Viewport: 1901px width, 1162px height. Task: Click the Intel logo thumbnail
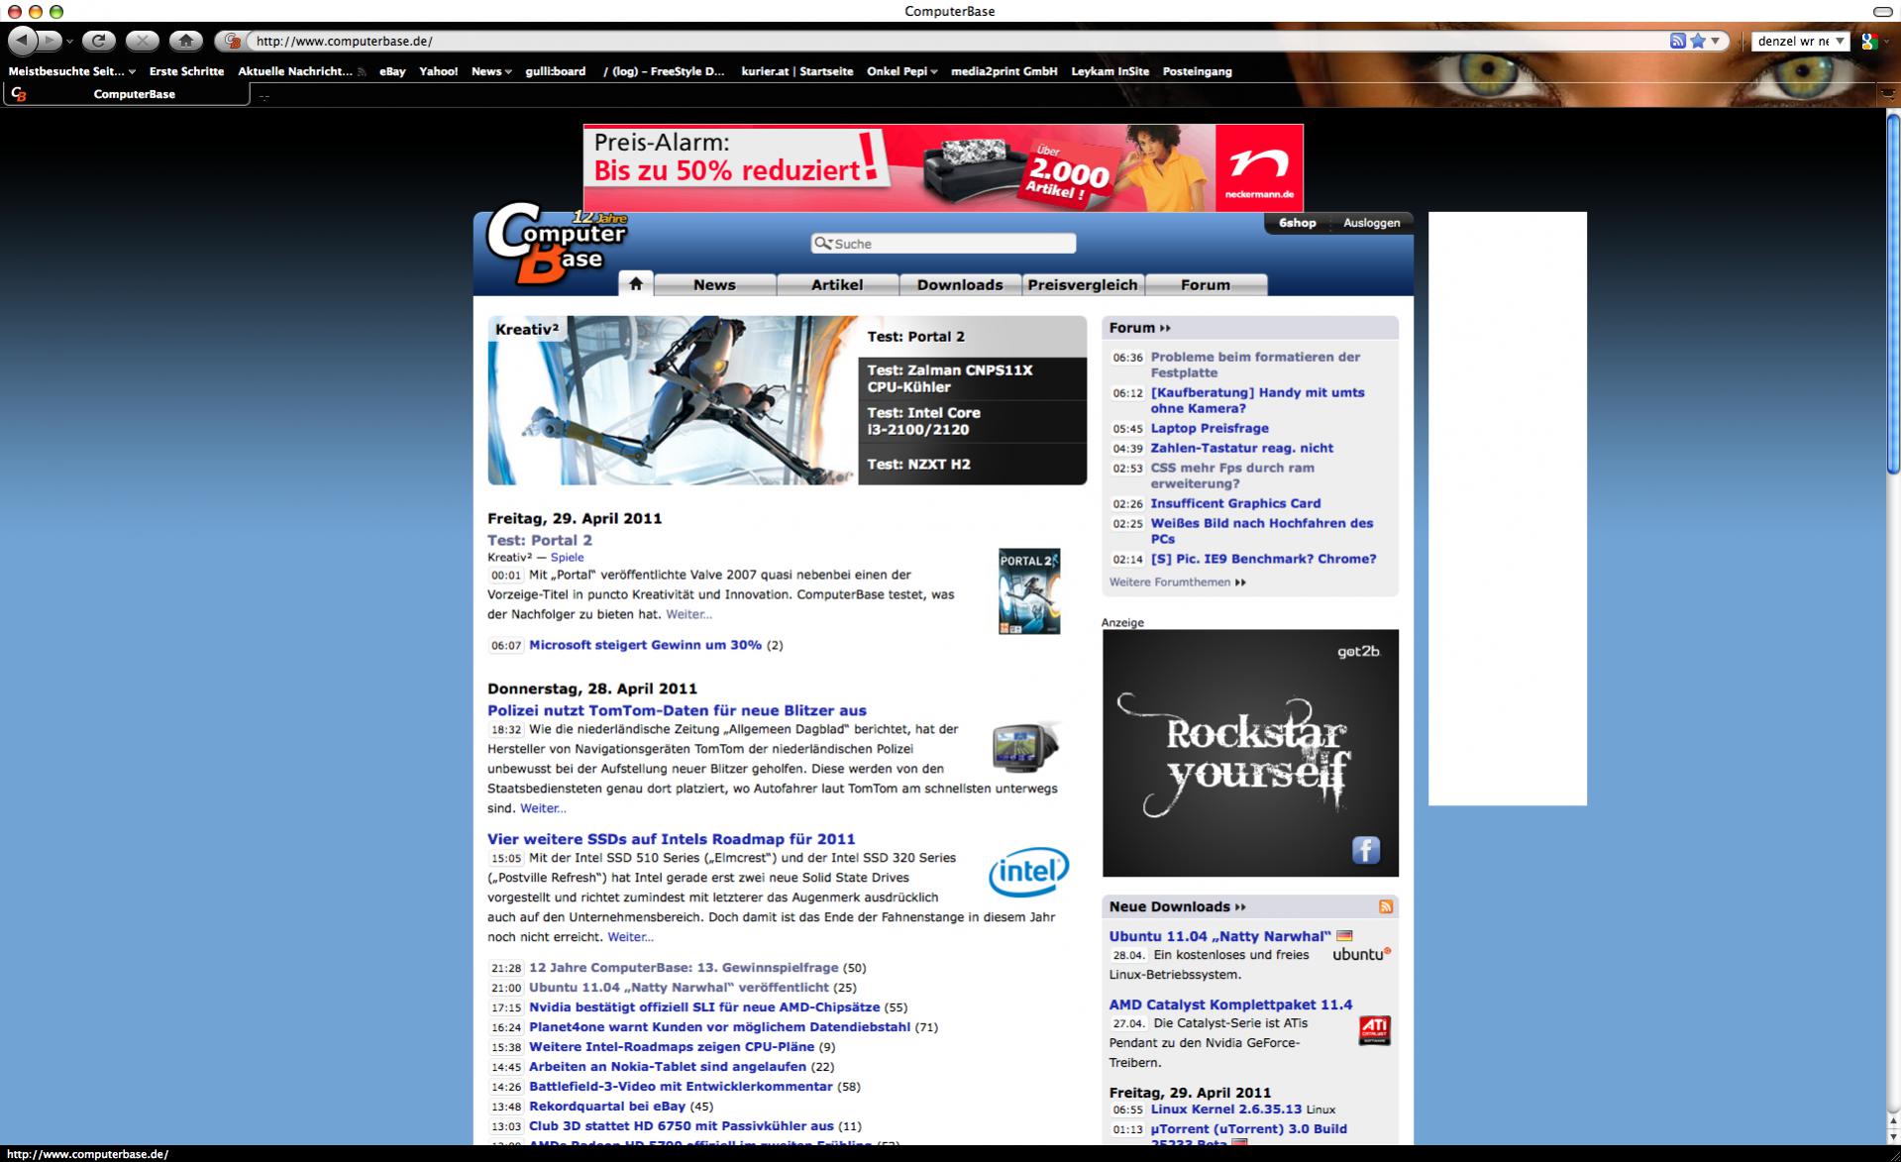tap(1028, 872)
